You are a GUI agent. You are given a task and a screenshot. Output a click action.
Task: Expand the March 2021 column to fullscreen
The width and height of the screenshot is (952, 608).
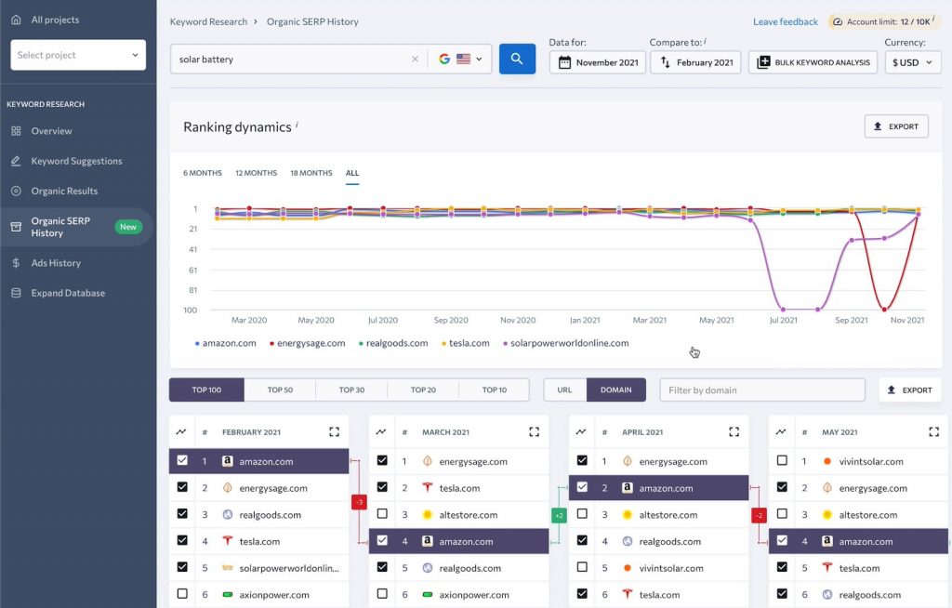534,430
